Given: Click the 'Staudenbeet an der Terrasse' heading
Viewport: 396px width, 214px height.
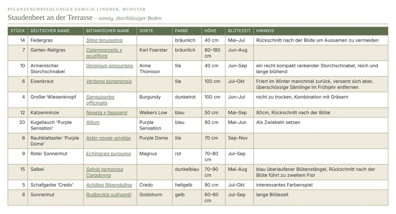Looking at the screenshot, I should coord(50,18).
